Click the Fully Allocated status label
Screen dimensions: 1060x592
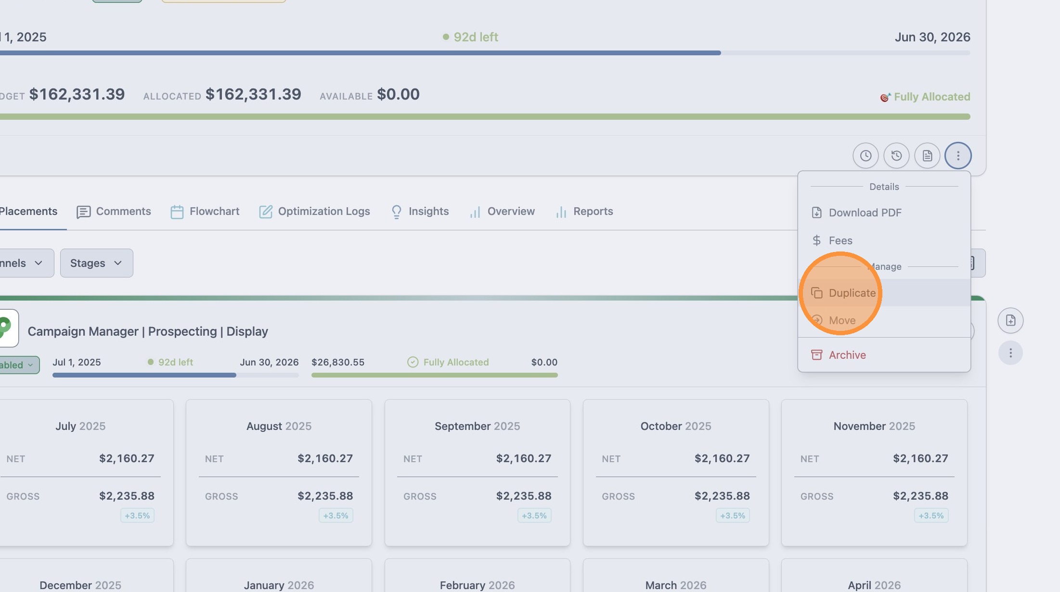coord(932,97)
